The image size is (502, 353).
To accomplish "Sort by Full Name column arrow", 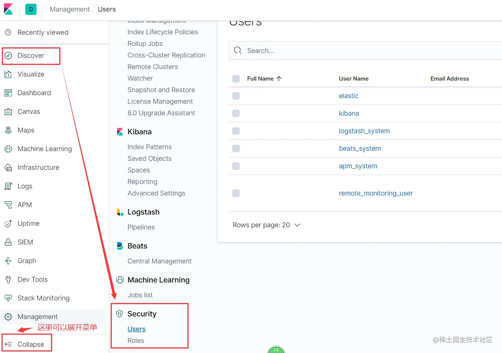I will pyautogui.click(x=279, y=79).
